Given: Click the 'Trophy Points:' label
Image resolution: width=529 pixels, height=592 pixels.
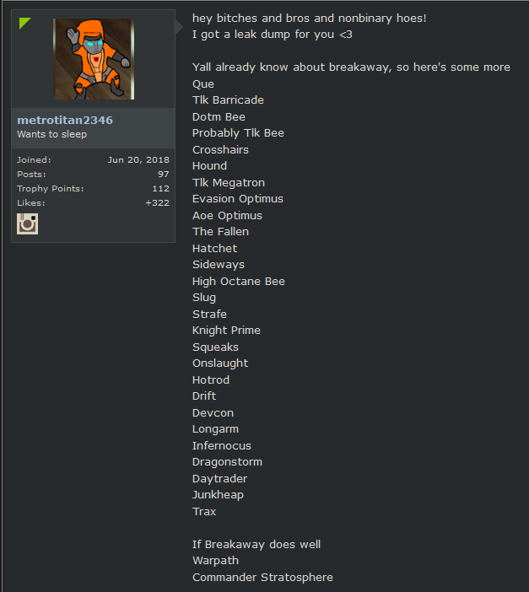Looking at the screenshot, I should tap(51, 188).
